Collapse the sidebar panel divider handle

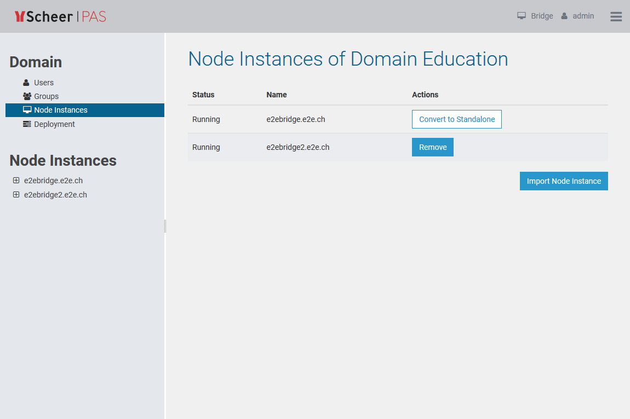coord(164,225)
